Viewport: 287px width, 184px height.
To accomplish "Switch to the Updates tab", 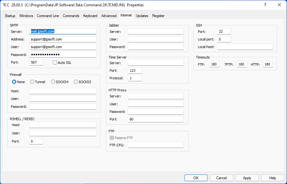I will point(142,16).
